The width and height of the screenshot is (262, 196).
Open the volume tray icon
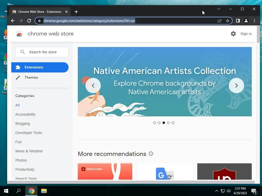(229, 191)
